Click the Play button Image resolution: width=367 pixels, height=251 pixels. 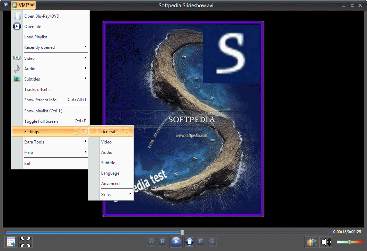tap(176, 242)
